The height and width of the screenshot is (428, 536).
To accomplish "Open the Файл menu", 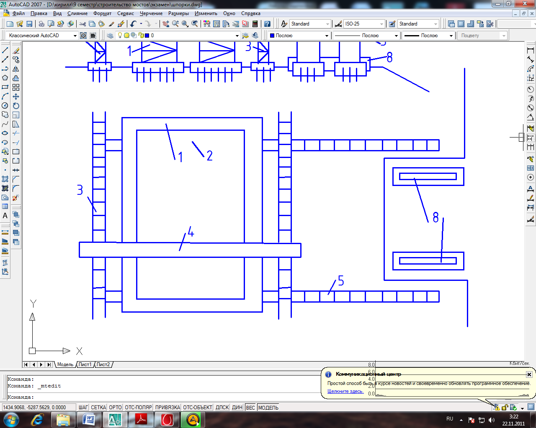I will 18,13.
